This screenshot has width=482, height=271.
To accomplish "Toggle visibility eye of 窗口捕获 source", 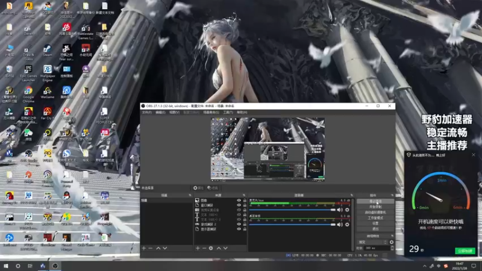I will click(x=239, y=205).
